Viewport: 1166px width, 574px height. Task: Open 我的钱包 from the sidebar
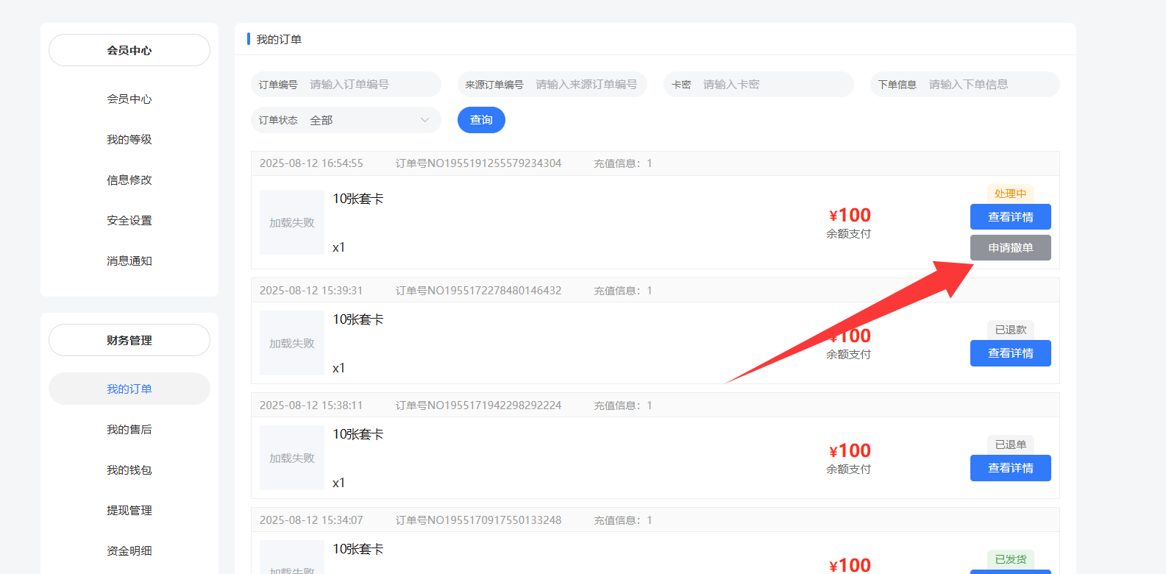click(129, 470)
